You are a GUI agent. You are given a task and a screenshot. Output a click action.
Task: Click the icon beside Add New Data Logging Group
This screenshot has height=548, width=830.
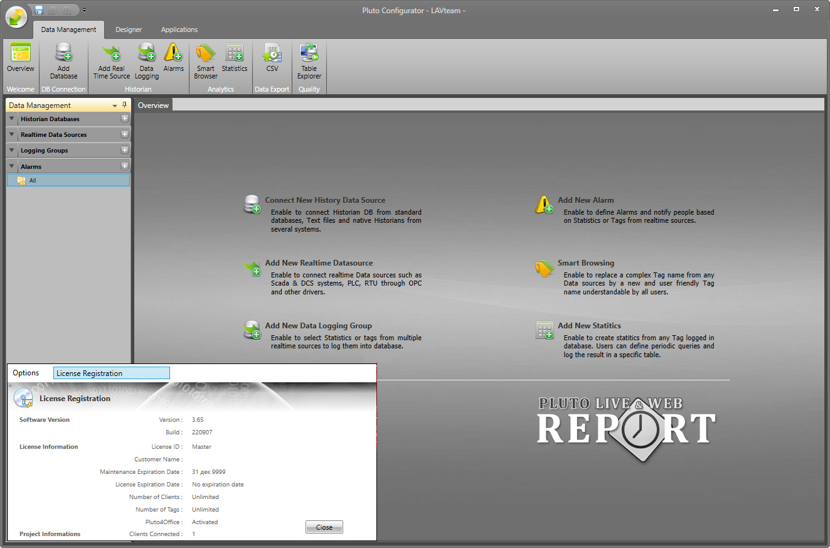[x=252, y=330]
